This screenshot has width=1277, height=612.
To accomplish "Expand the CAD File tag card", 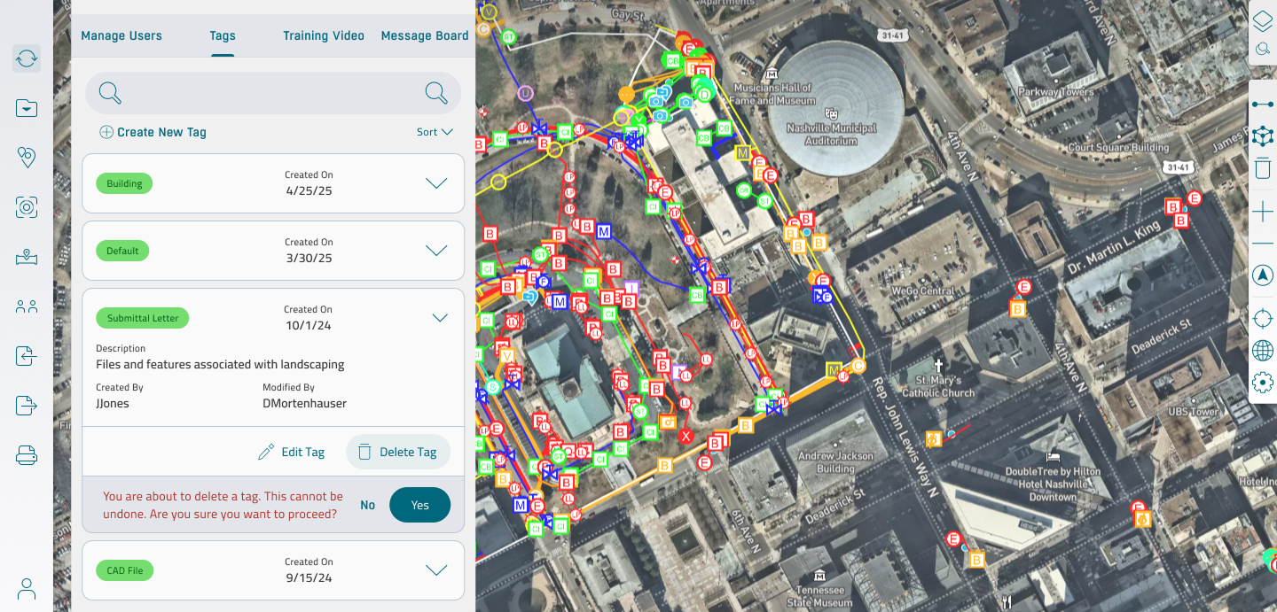I will [436, 570].
